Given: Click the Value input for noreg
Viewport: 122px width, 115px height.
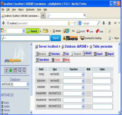Looking at the screenshot, I should 102,75.
